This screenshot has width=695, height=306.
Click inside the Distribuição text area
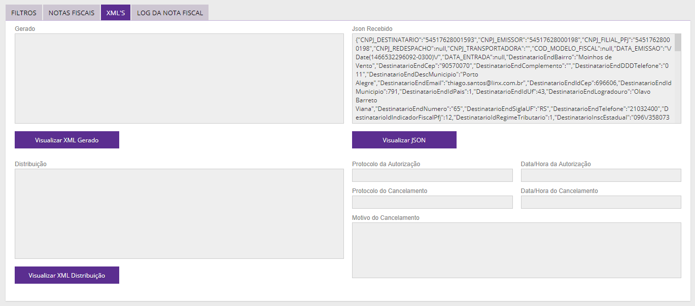[179, 214]
